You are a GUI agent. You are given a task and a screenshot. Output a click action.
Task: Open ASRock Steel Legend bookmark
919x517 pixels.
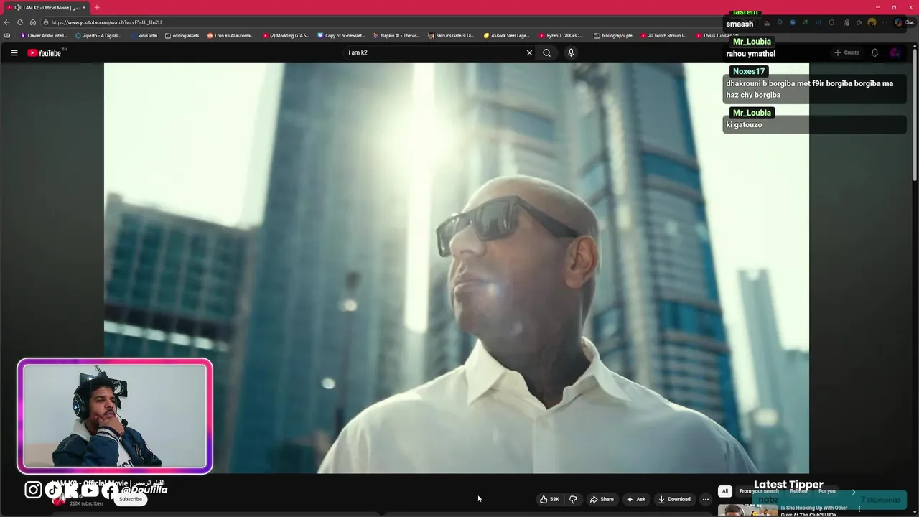(506, 35)
